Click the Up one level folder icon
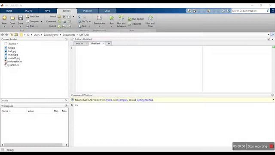275x155 pixels. 12,34
